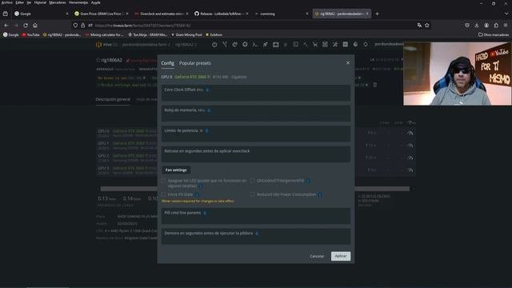Reload the current browser page
The height and width of the screenshot is (288, 512).
[26, 25]
